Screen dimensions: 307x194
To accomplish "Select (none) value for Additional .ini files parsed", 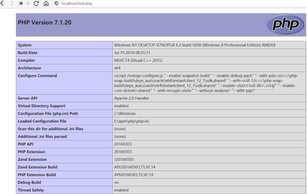I will [120, 136].
